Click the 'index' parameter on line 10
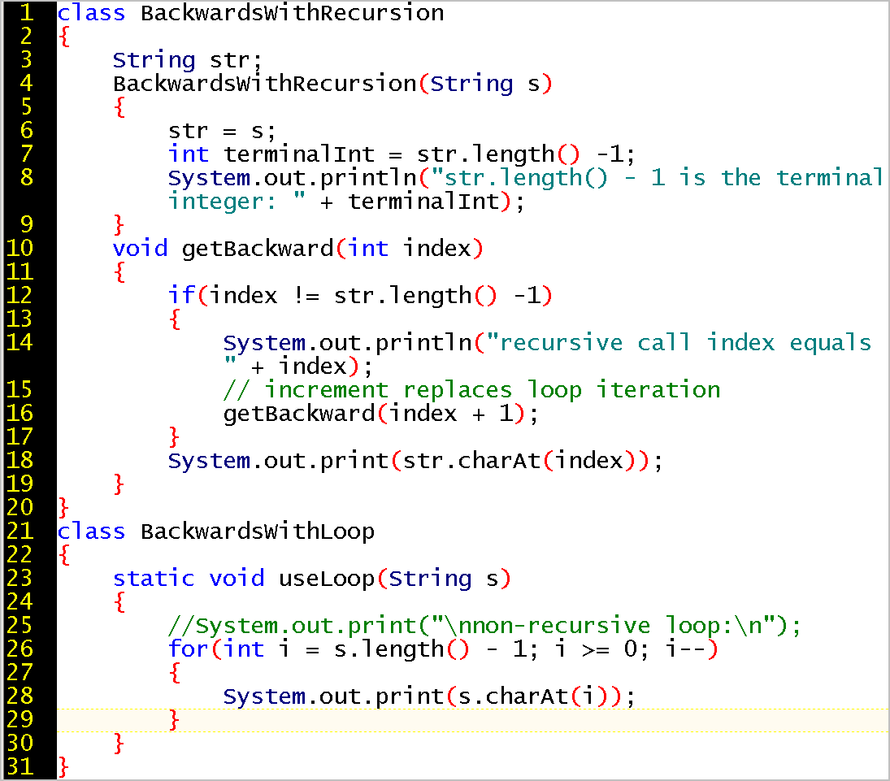Screen dimensions: 890x781 pyautogui.click(x=437, y=249)
